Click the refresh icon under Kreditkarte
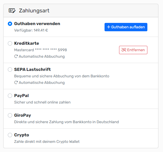The image size is (163, 152). click(16, 57)
